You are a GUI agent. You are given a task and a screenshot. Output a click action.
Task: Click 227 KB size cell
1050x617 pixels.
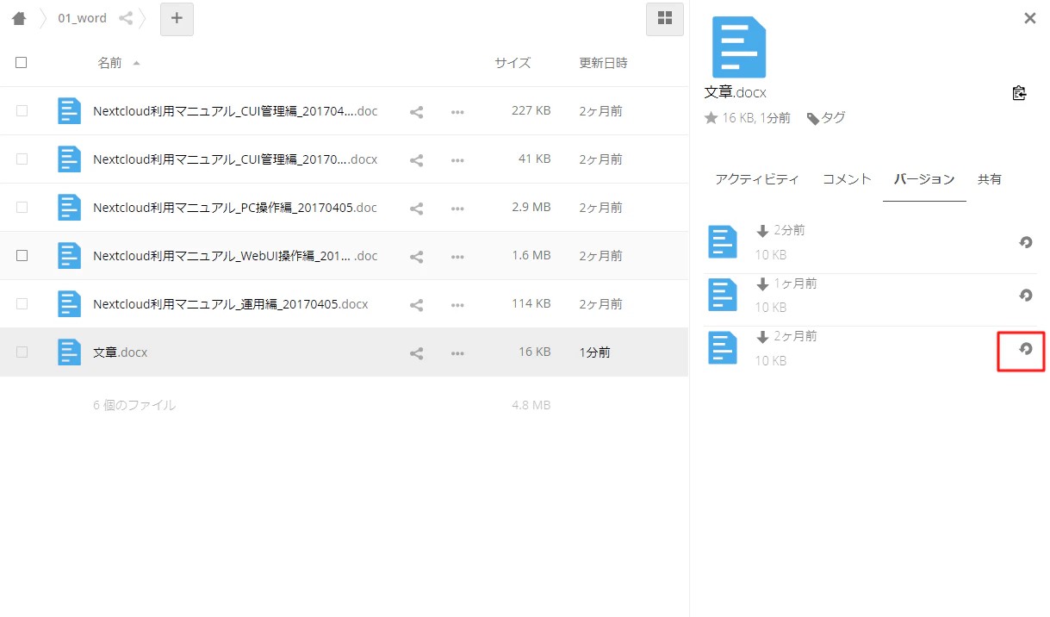tap(531, 111)
